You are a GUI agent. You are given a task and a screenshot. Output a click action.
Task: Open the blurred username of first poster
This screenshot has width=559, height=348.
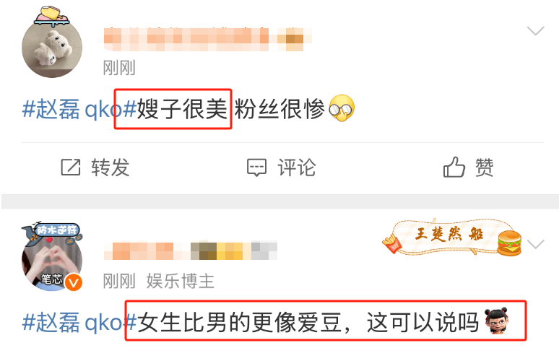tap(208, 39)
